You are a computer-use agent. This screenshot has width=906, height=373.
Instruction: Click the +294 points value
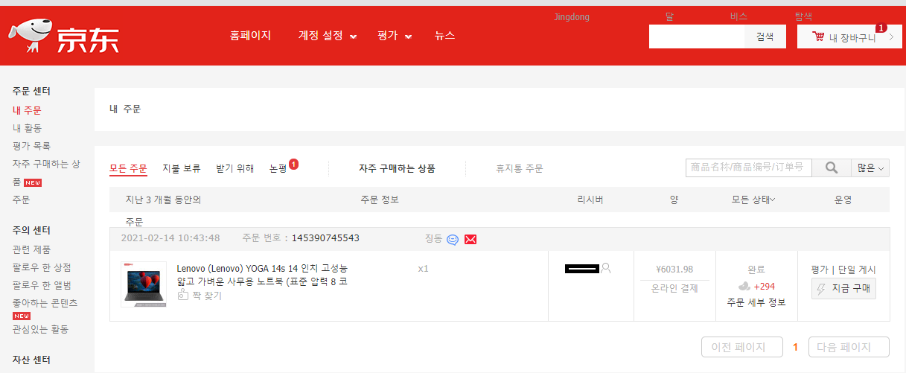765,287
